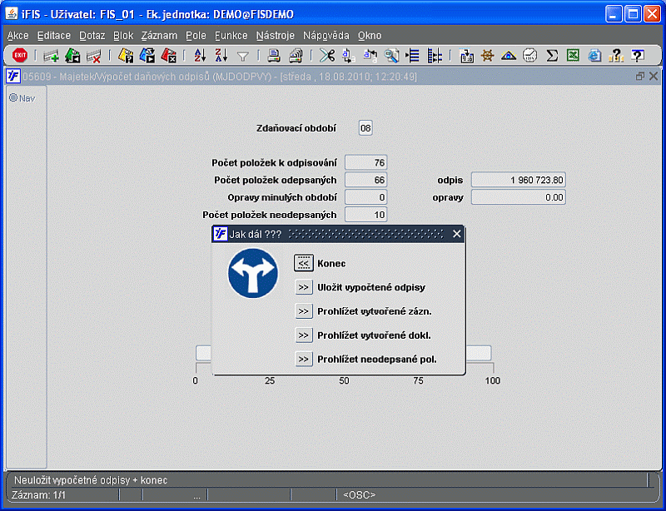
Task: Click the printer icon in toolbar
Action: tap(274, 55)
